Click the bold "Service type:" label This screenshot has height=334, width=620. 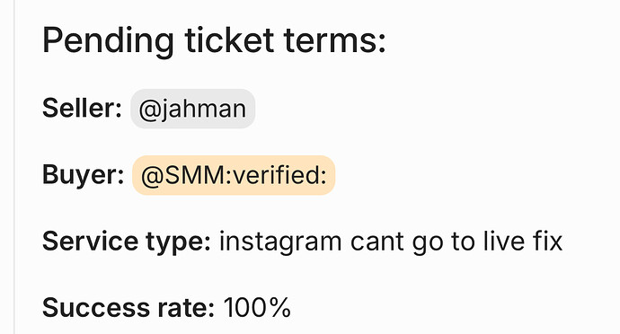[127, 242]
